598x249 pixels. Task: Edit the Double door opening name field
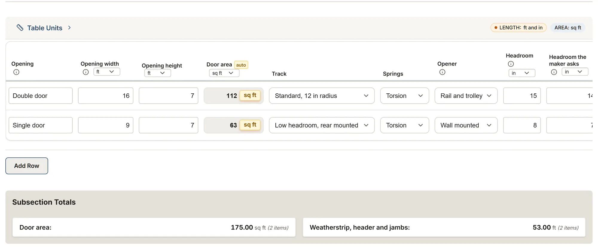41,96
